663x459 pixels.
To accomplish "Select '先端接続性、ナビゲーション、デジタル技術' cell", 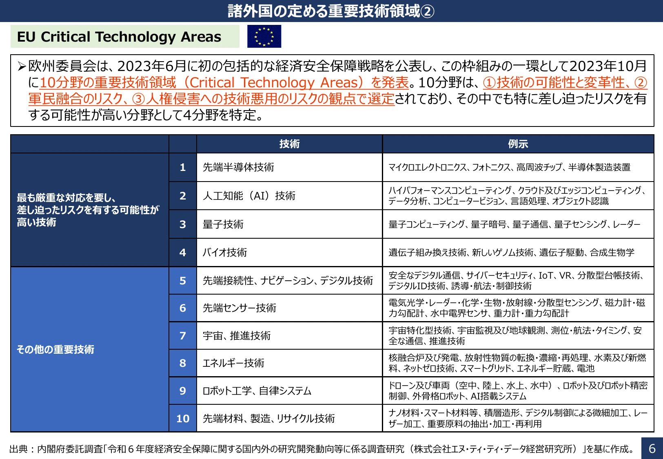I will pos(289,280).
